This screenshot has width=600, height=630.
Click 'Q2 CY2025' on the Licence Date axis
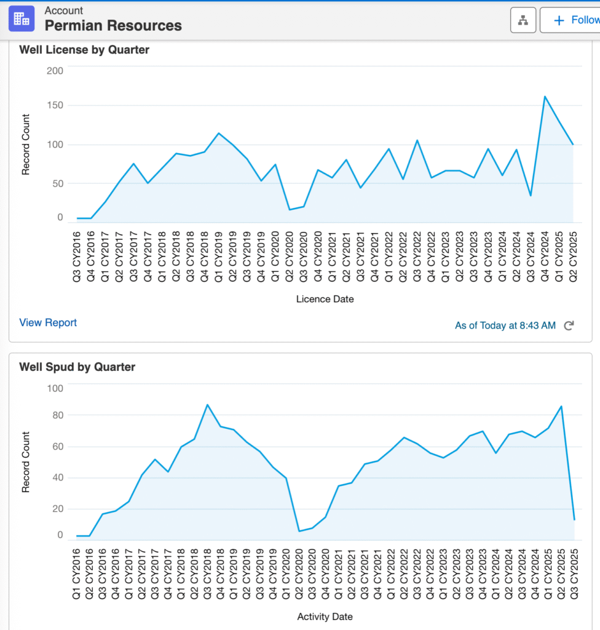[573, 257]
